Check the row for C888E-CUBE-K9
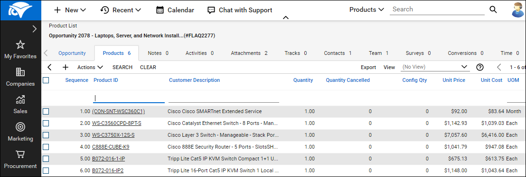Viewport: 526px width, 177px height. [x=46, y=147]
